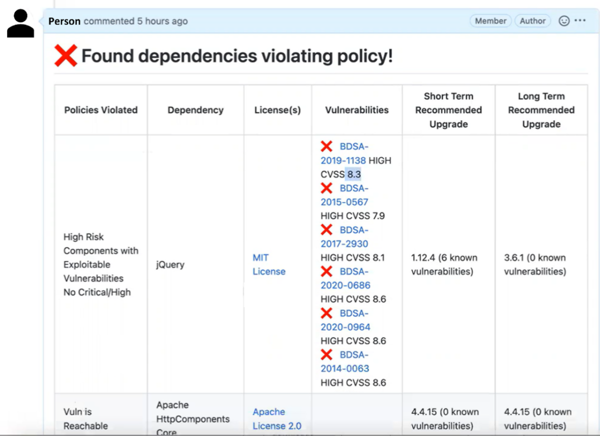The height and width of the screenshot is (436, 600).
Task: Click the Member badge
Action: [490, 20]
